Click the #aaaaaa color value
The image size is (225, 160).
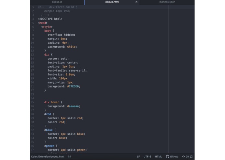[73, 106]
